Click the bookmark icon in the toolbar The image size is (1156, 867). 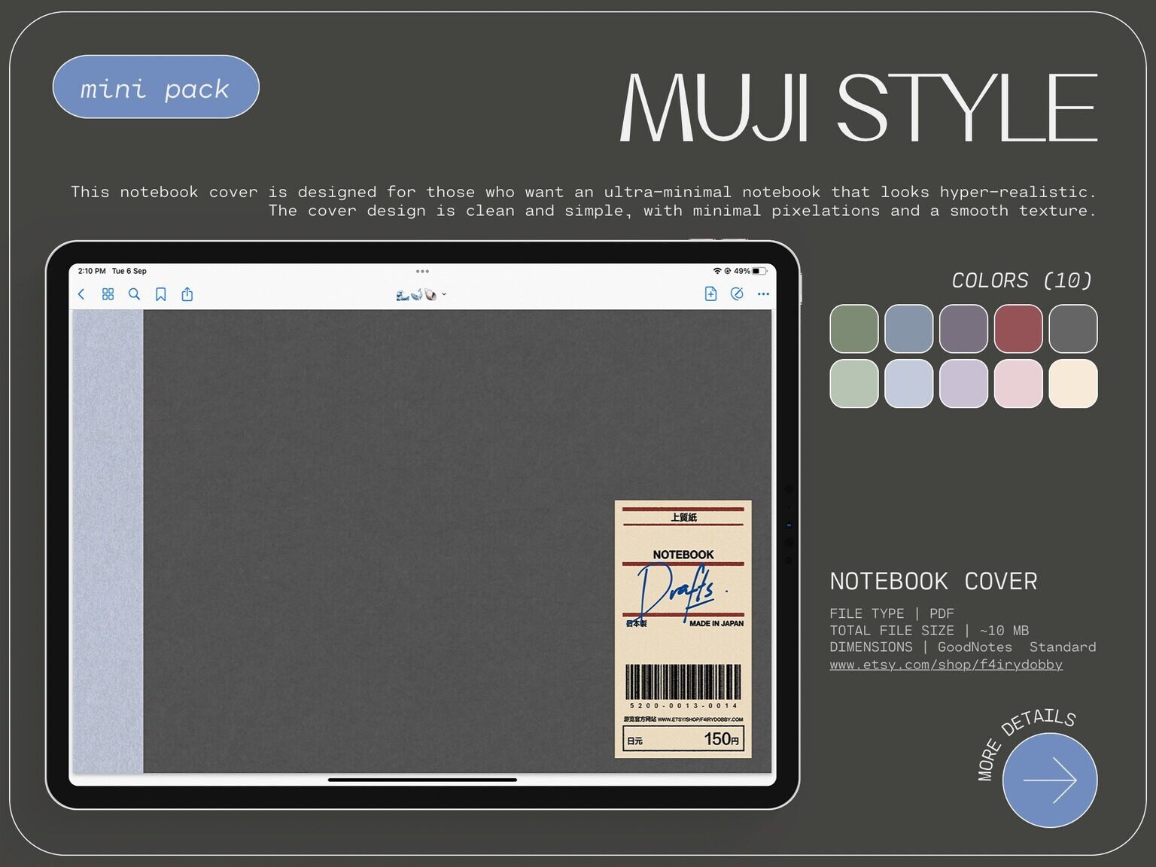(x=160, y=294)
